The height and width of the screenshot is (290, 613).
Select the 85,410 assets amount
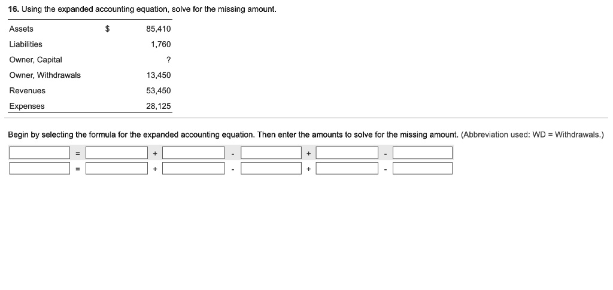tap(158, 29)
